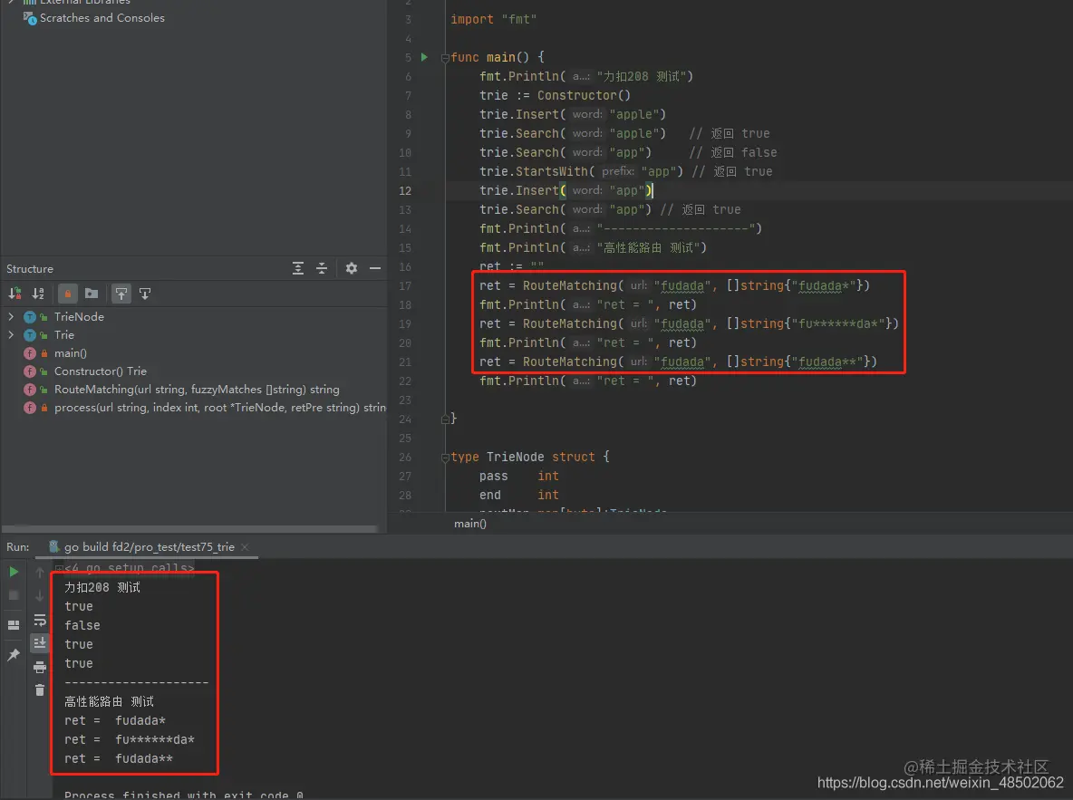Screen dimensions: 1073x800
Task: Click the "fudada**" string on line 21
Action: (827, 361)
